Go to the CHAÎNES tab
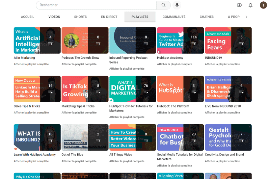The image size is (270, 179). [207, 17]
